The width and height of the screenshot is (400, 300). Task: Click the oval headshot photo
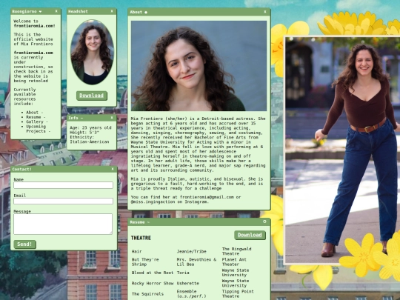92,52
